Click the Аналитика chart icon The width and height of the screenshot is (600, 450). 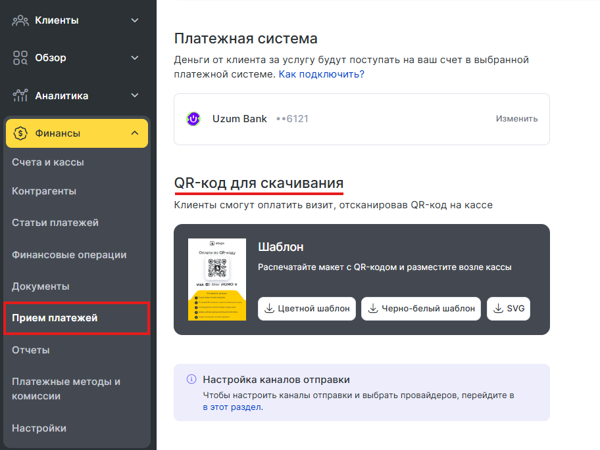pyautogui.click(x=20, y=96)
